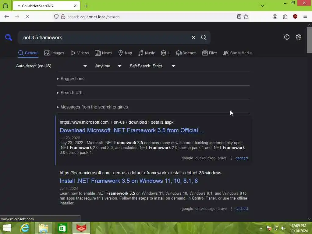312x234 pixels.
Task: Click the browser address bar URL
Action: pyautogui.click(x=94, y=17)
